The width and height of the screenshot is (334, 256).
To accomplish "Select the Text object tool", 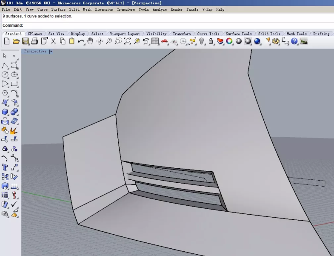I will point(5,167).
